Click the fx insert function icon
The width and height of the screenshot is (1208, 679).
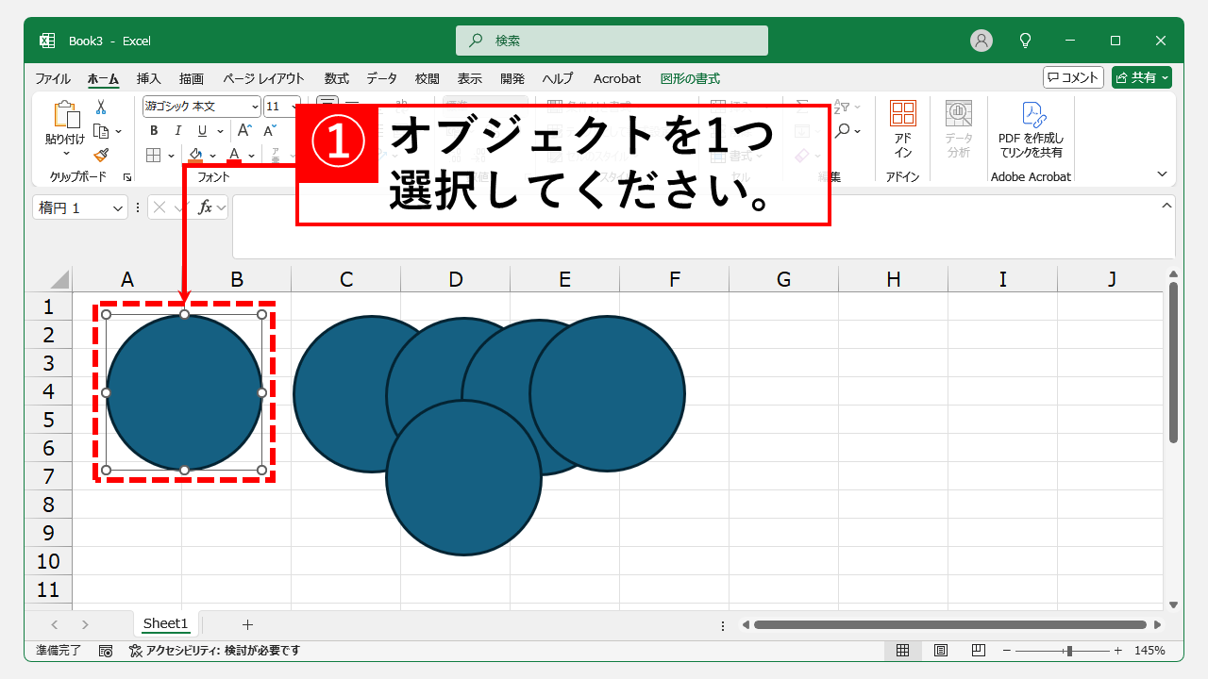206,207
